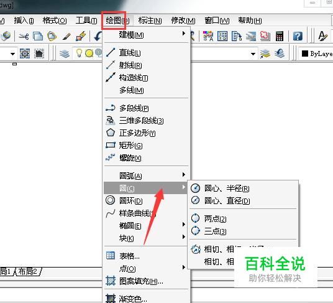Viewport: 333px width, 303px height.
Task: Open the Properties palette icon
Action: (x=208, y=36)
